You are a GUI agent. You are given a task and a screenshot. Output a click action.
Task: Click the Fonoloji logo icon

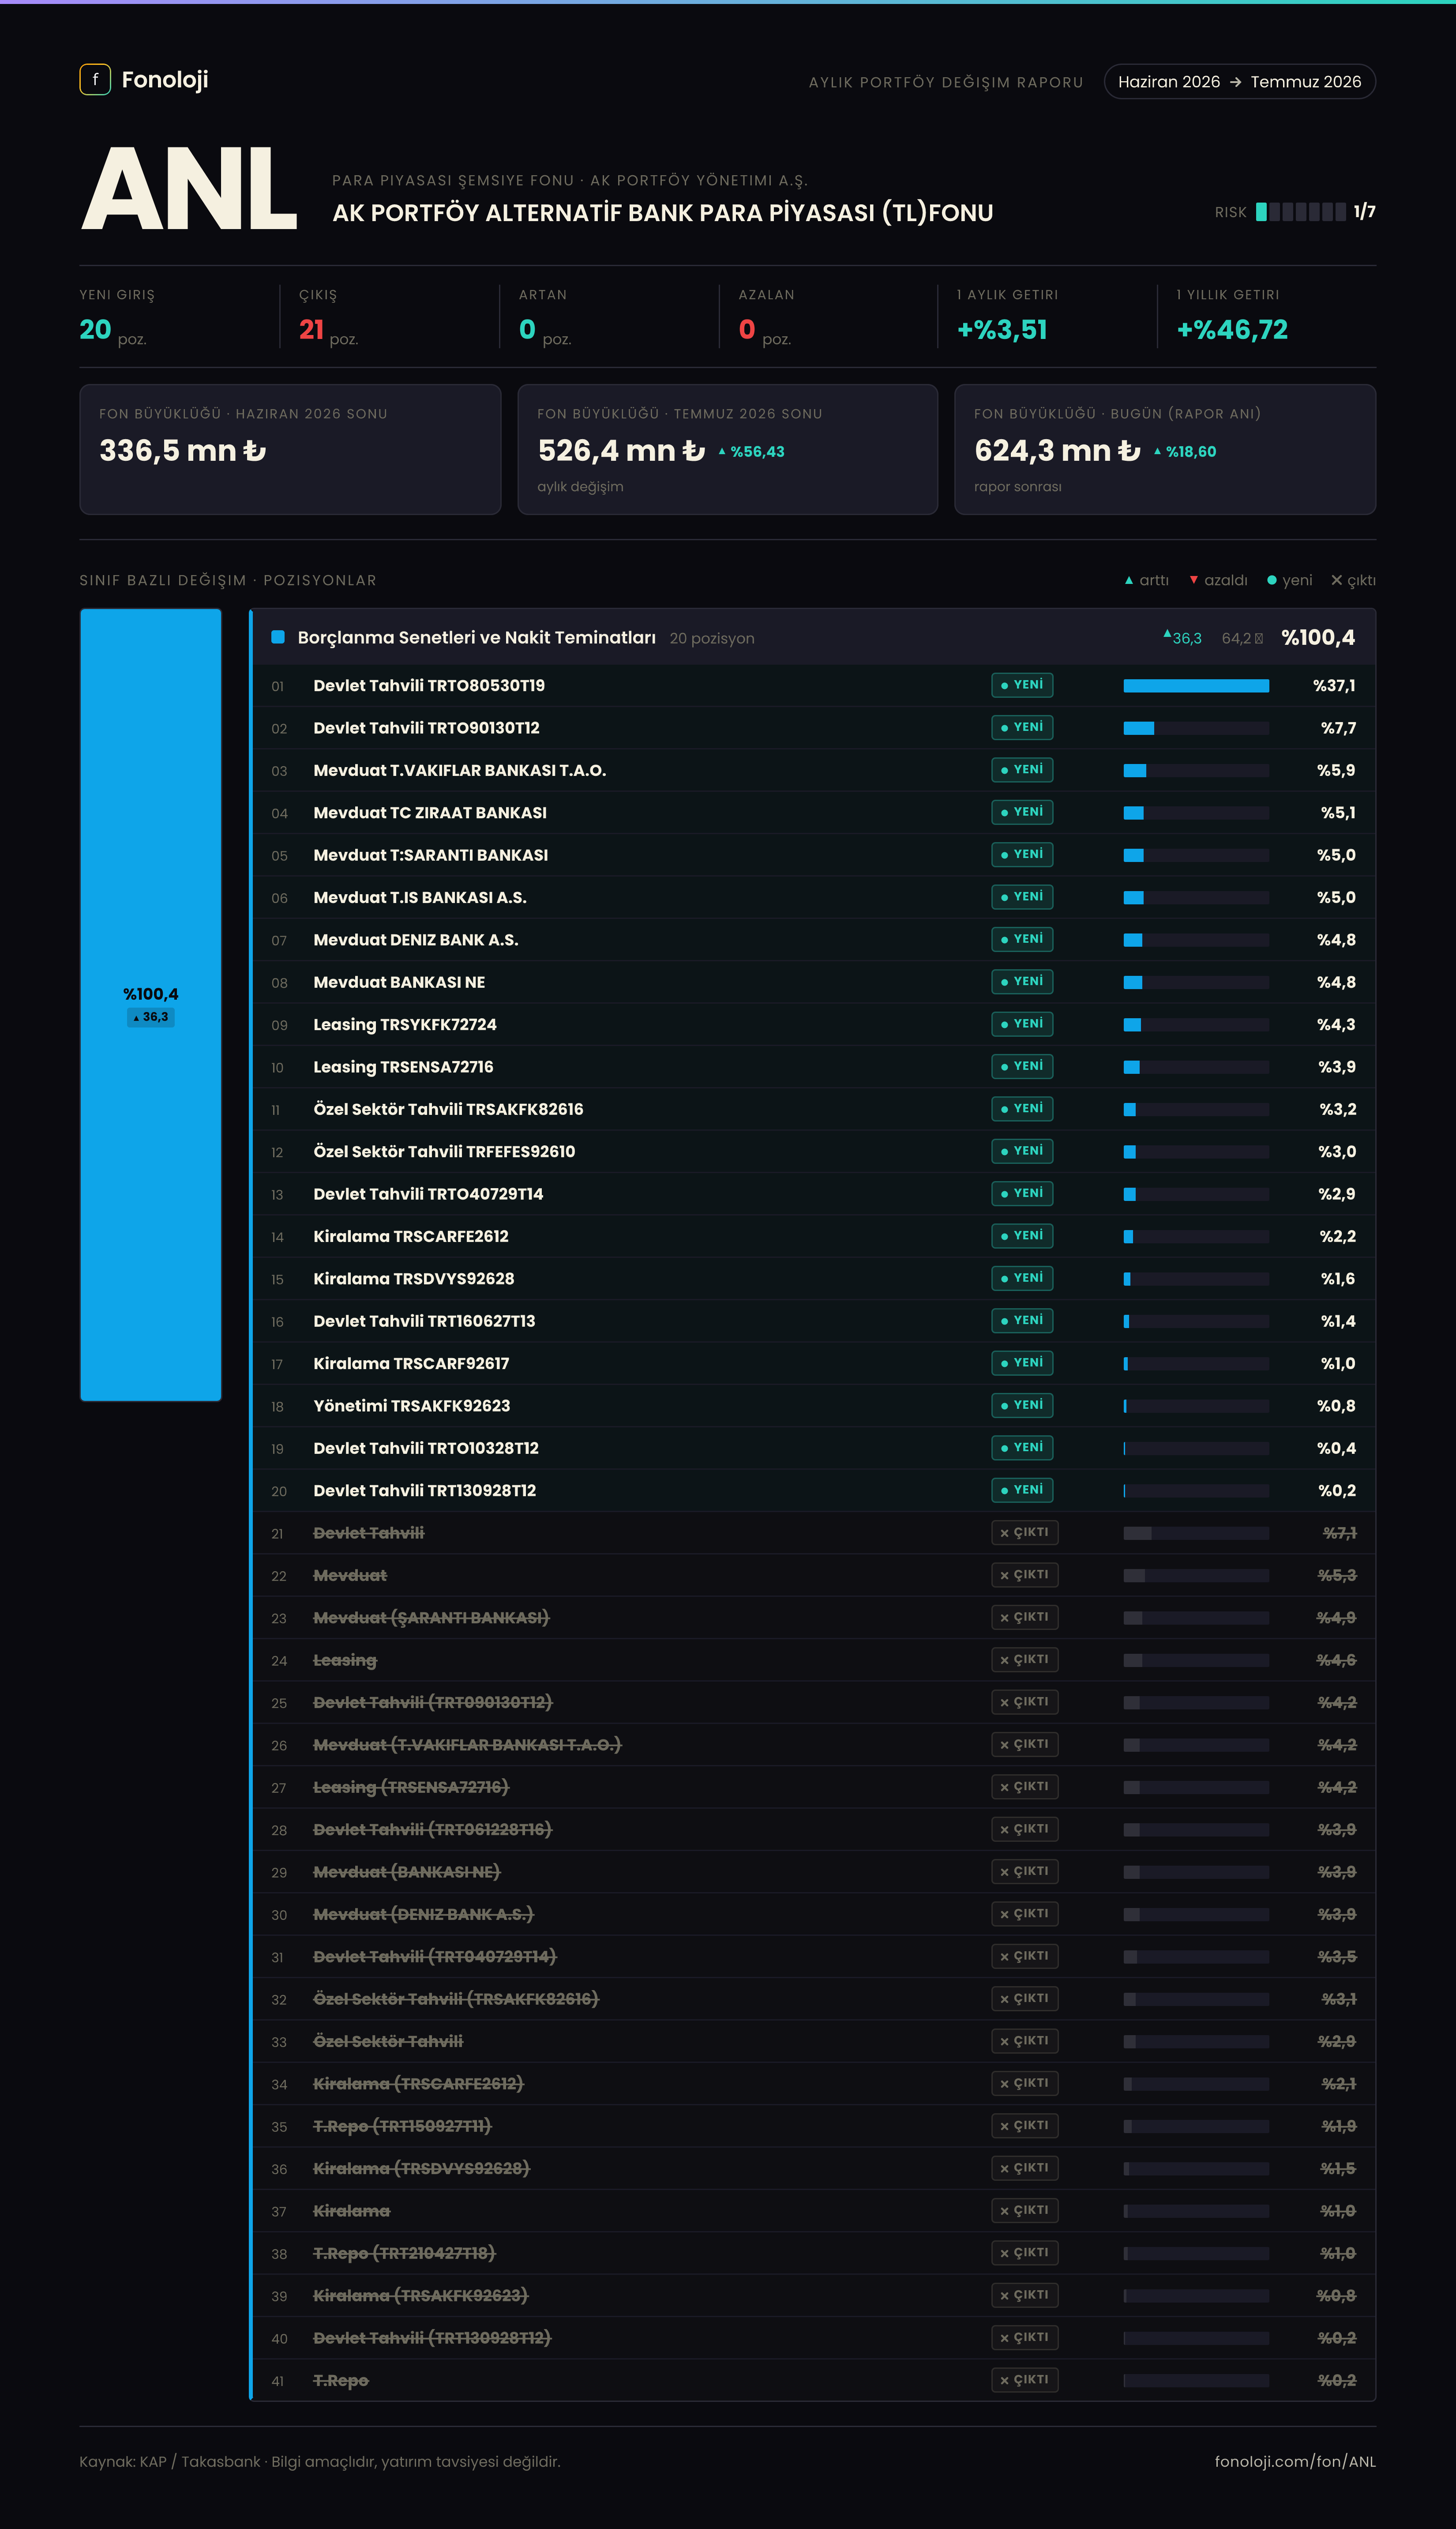[95, 80]
